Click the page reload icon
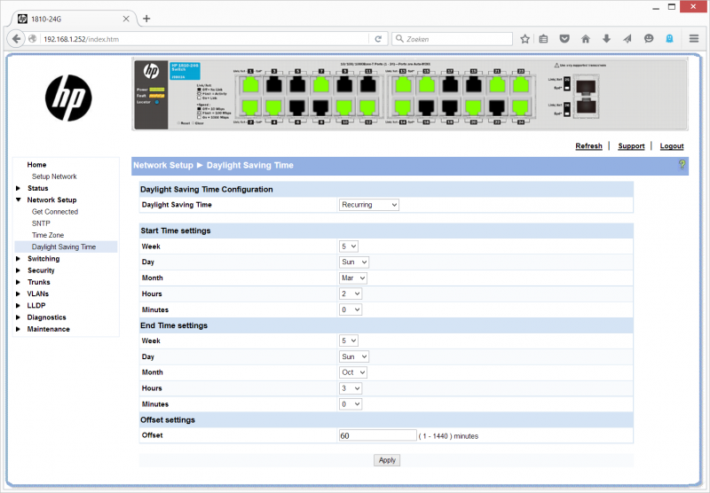 pyautogui.click(x=379, y=39)
